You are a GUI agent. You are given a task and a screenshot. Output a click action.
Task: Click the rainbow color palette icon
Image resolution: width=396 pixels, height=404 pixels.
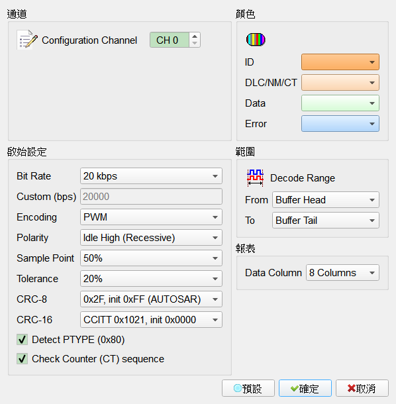256,40
